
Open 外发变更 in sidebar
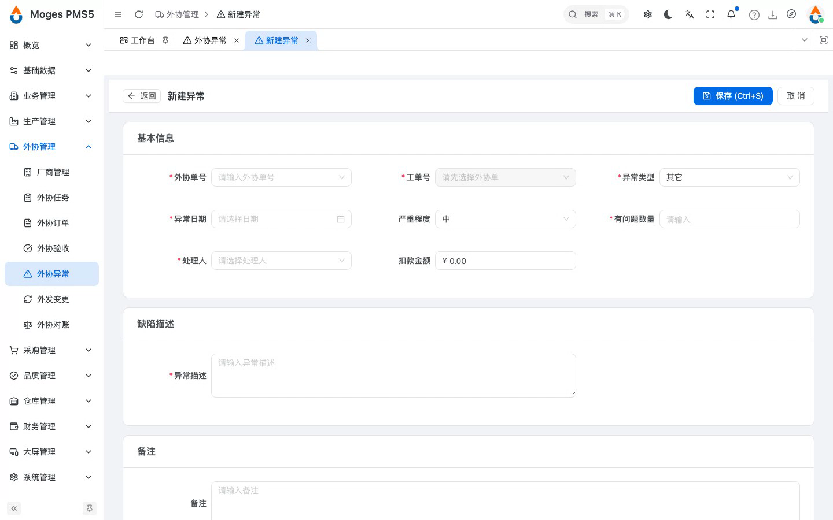tap(51, 299)
